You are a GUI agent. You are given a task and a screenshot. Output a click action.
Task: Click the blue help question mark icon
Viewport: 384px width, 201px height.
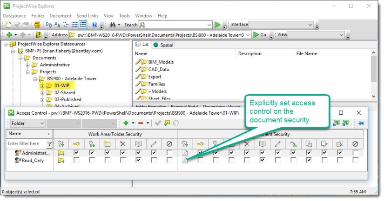pyautogui.click(x=94, y=25)
